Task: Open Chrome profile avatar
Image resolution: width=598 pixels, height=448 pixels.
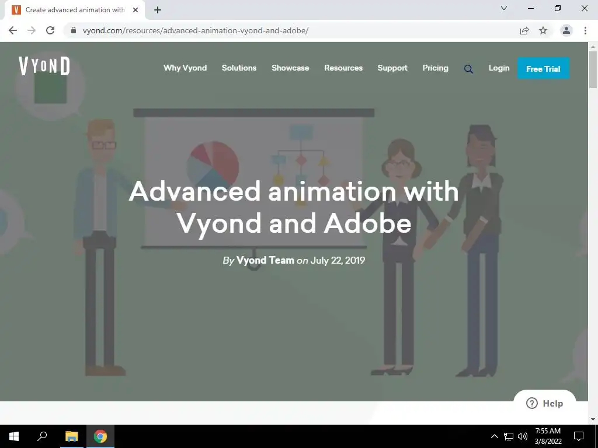Action: click(x=566, y=30)
